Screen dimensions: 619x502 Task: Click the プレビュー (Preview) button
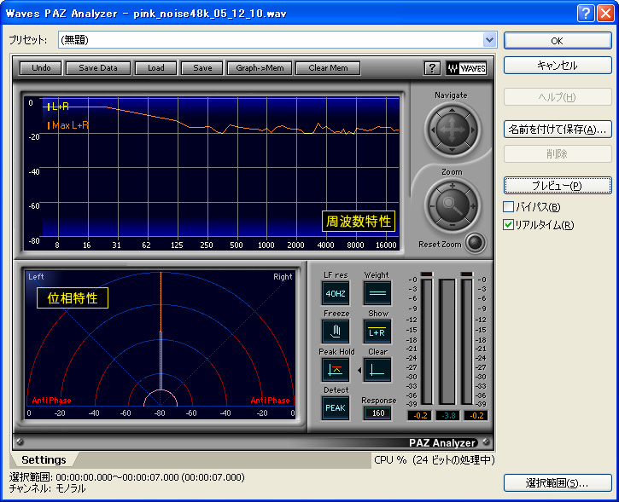(558, 185)
